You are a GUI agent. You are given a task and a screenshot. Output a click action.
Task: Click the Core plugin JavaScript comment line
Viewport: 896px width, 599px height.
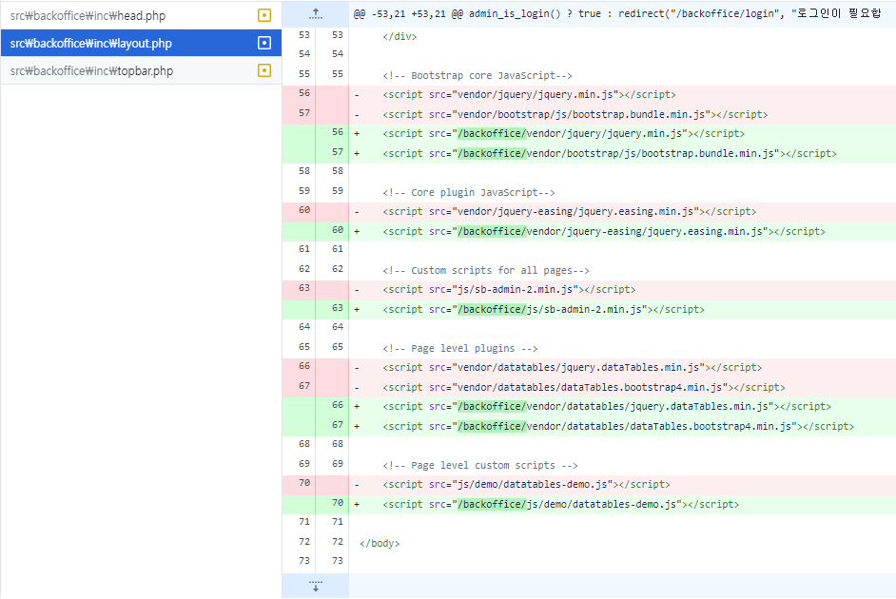(x=469, y=192)
